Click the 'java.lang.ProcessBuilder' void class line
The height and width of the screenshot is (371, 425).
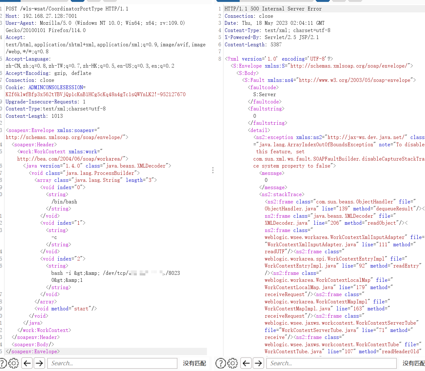coord(84,173)
